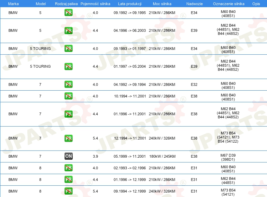Click petrol icon in 01.1997 -> 05.2004 row
Screen dimensions: 267x197
(x=68, y=66)
